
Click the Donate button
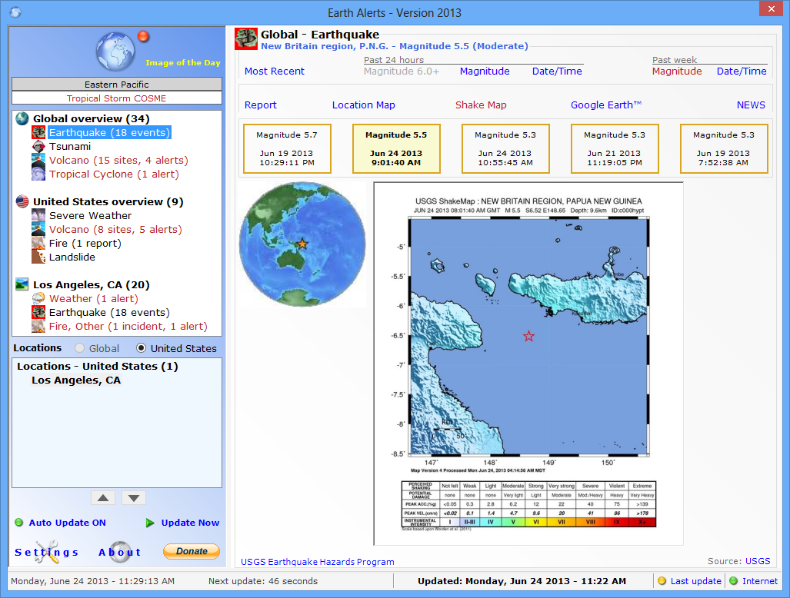point(192,551)
